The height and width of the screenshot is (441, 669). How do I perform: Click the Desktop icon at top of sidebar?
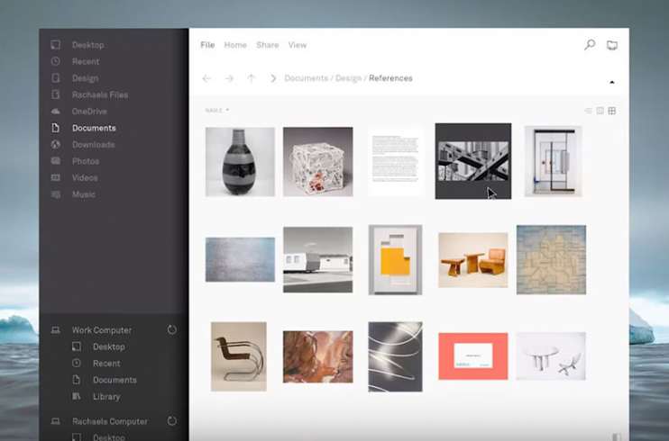click(x=56, y=45)
